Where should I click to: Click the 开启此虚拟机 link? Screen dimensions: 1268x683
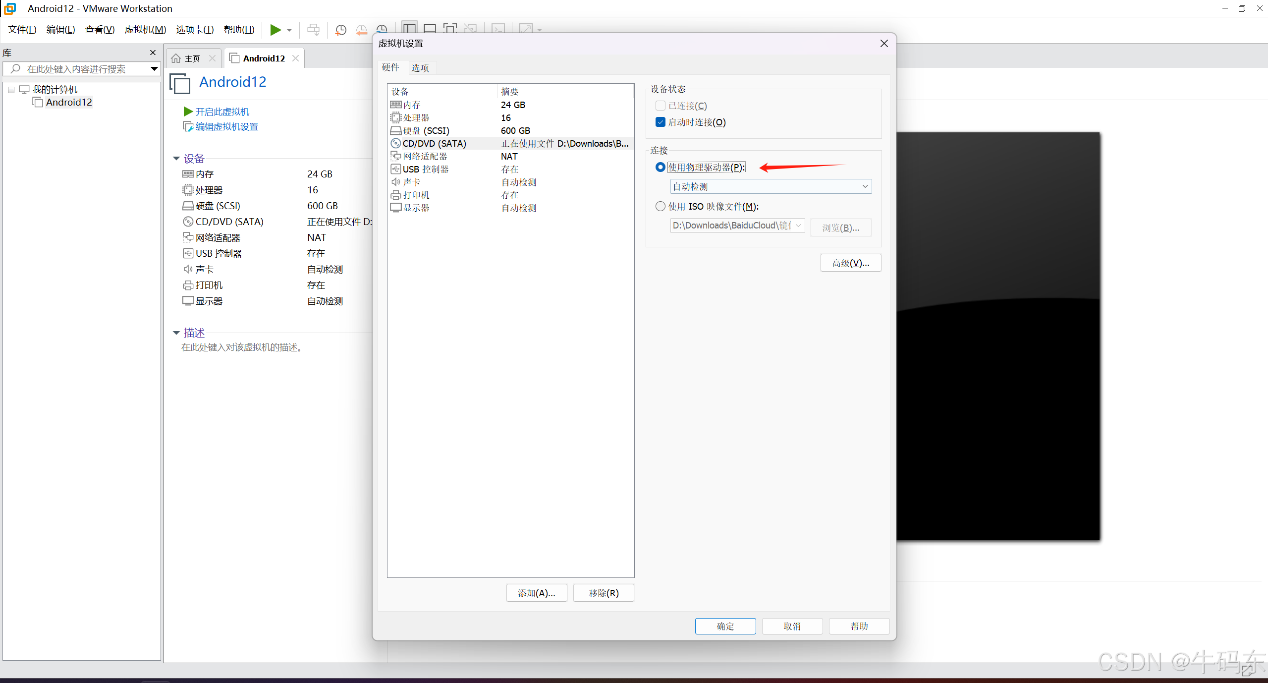tap(222, 112)
